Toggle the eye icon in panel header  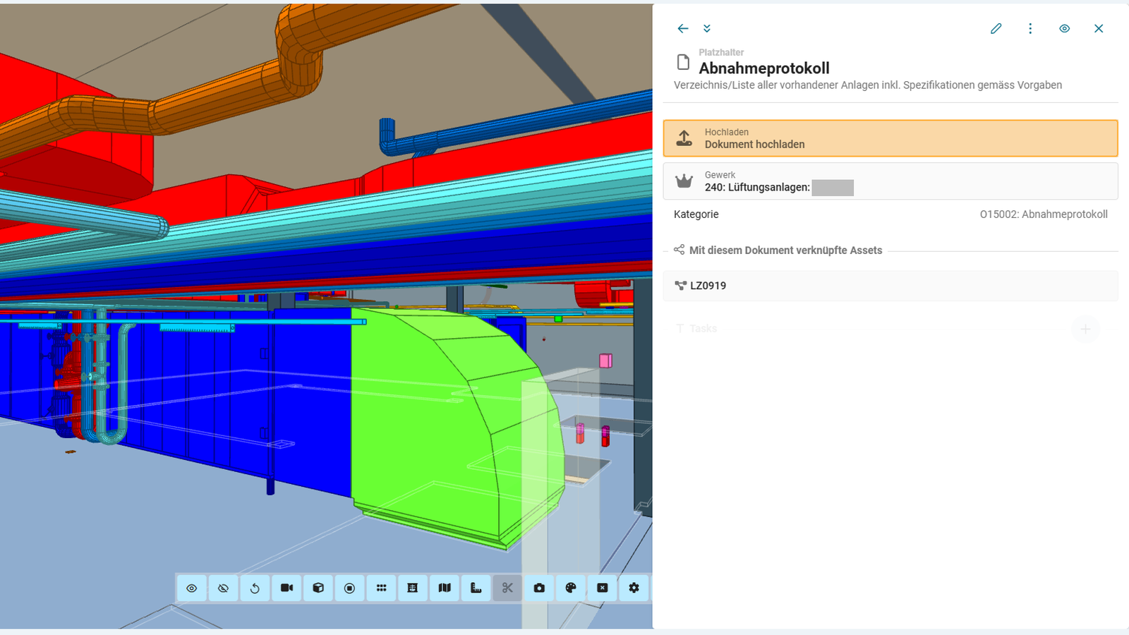click(x=1064, y=28)
